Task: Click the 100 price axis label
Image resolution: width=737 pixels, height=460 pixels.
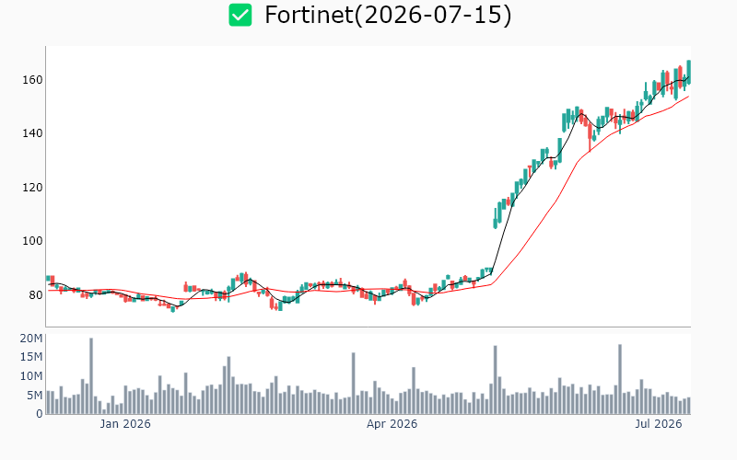Action: pos(32,241)
